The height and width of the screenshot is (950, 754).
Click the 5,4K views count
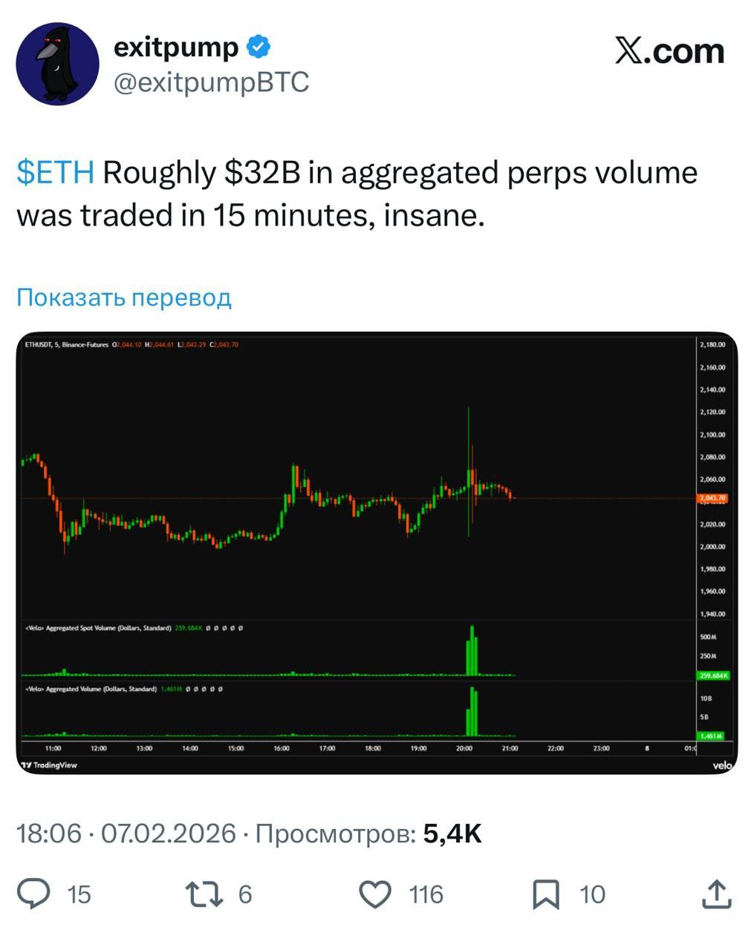(452, 833)
